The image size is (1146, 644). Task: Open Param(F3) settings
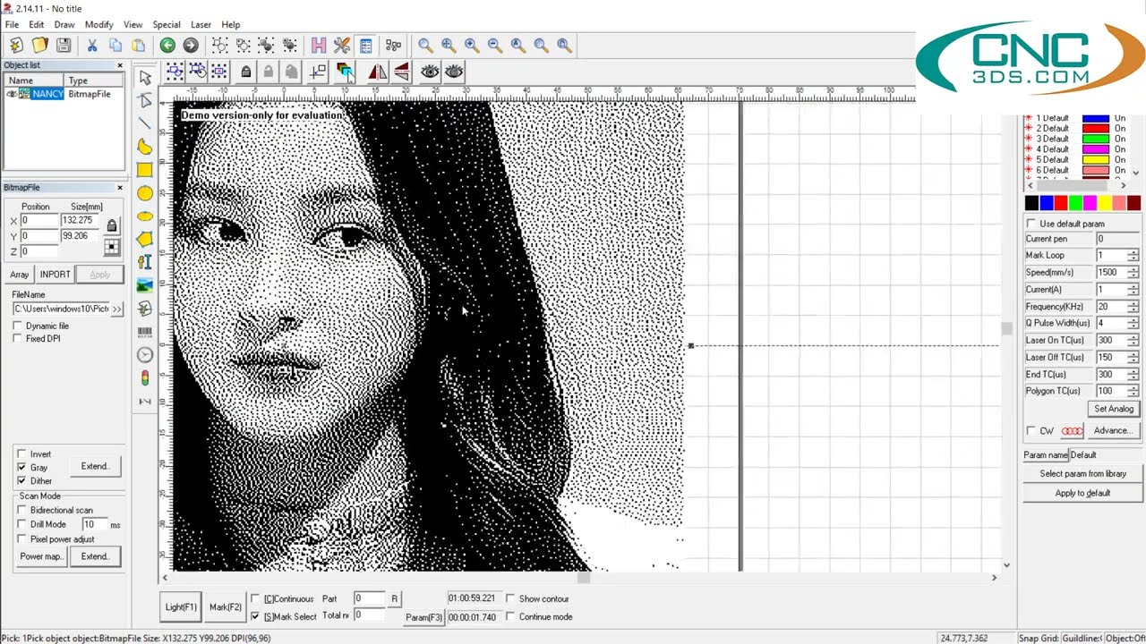point(424,617)
